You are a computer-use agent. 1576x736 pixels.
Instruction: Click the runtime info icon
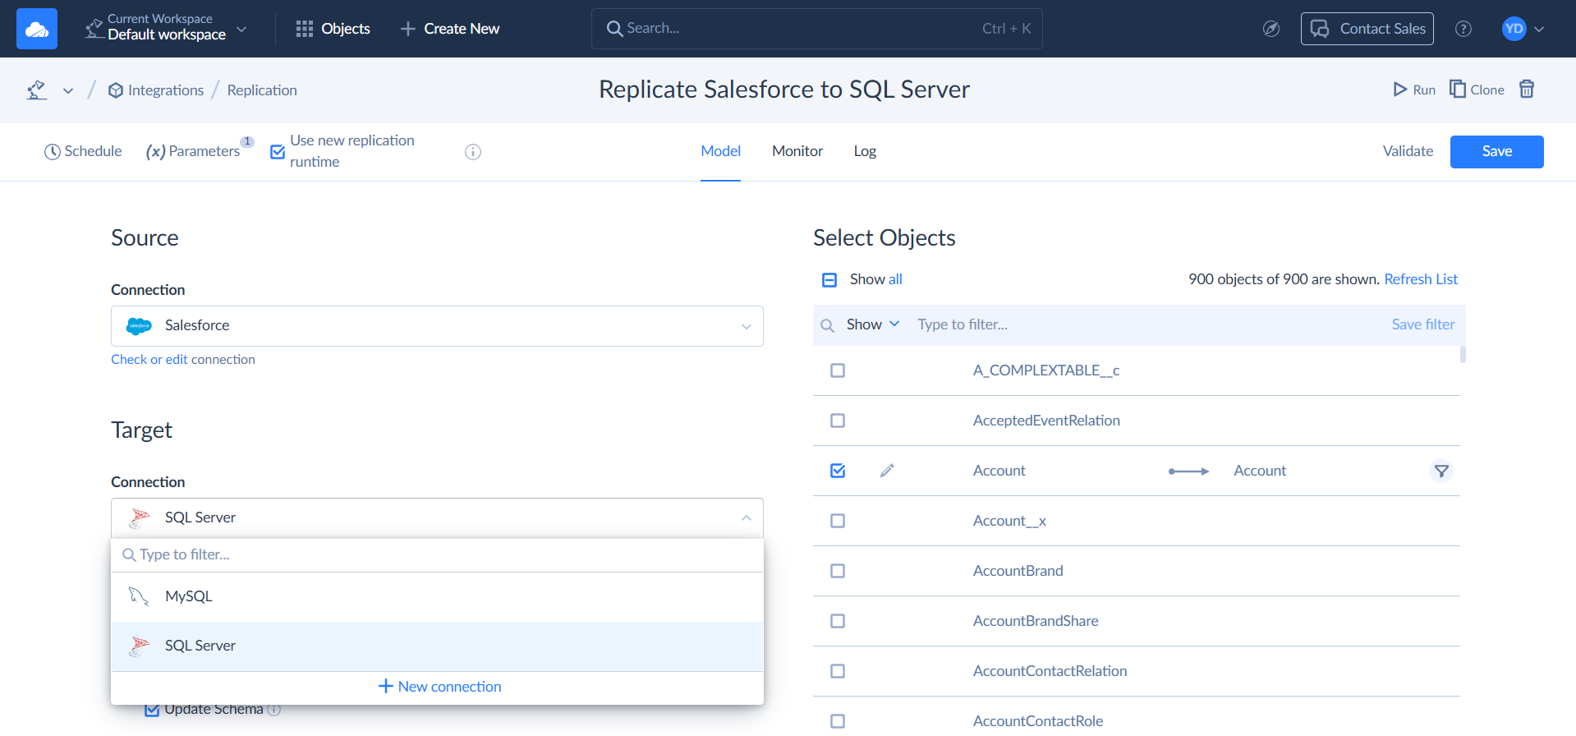click(x=473, y=152)
